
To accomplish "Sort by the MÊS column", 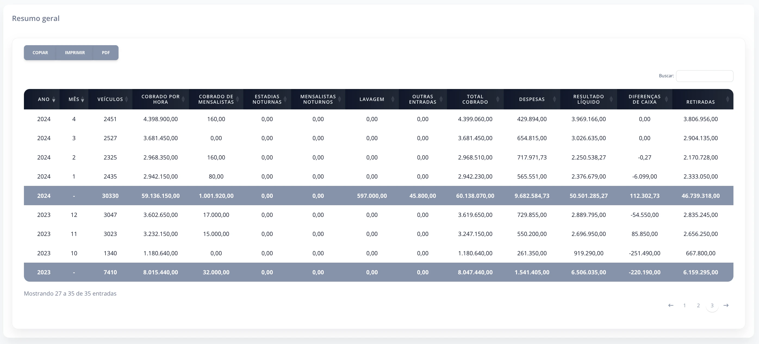I will (74, 99).
